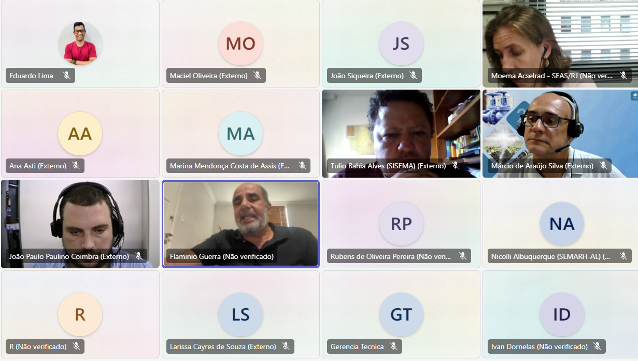The width and height of the screenshot is (638, 361).
Task: Click Maciel Oliveira's muted microphone icon
Action: (x=257, y=76)
